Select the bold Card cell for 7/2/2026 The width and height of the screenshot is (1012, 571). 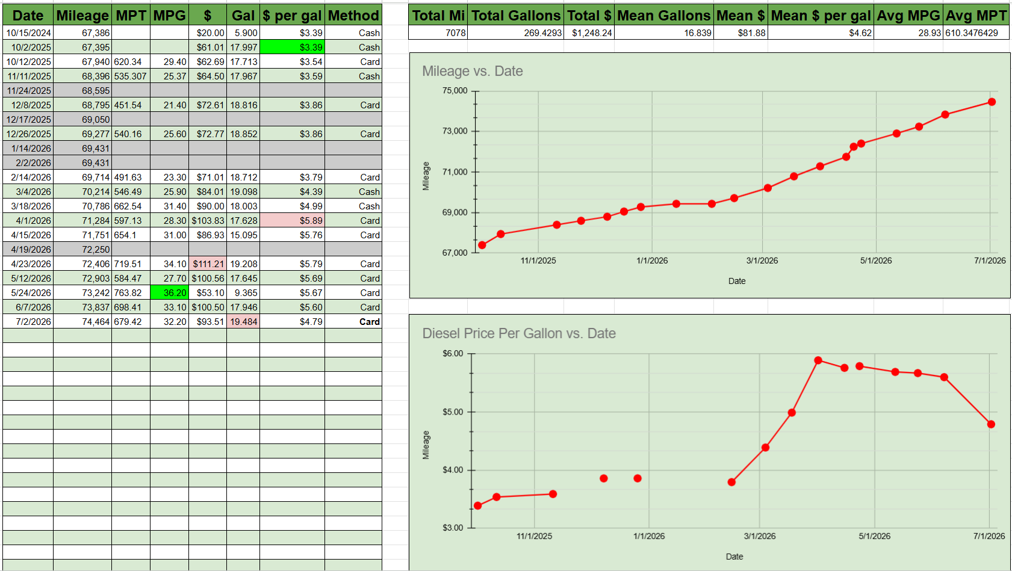point(353,321)
